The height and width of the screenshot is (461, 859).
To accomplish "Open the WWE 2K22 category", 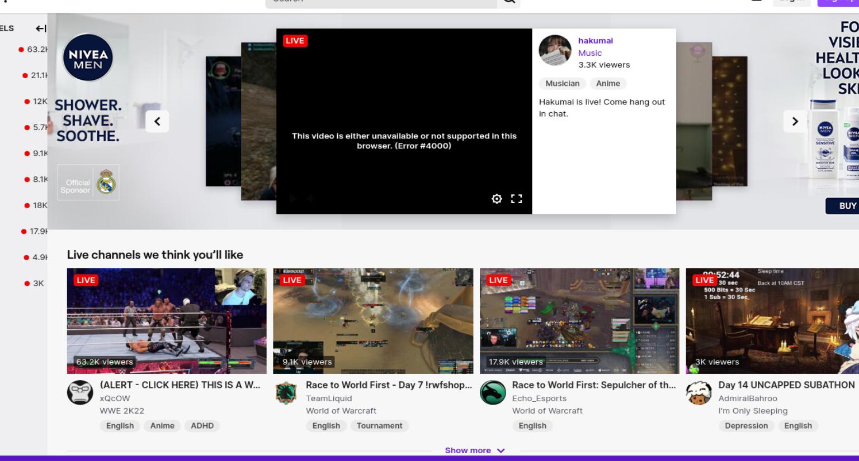I will pyautogui.click(x=122, y=411).
